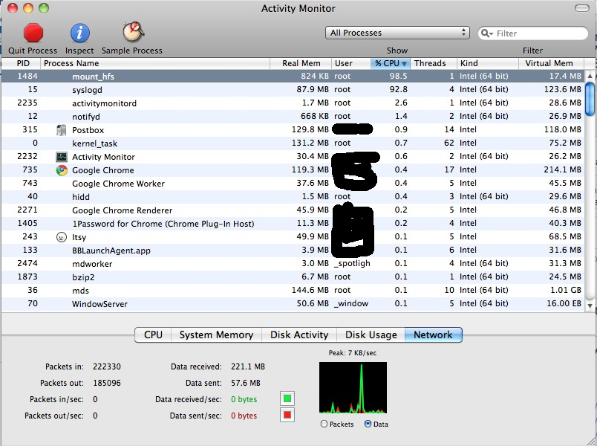Toggle sort direction on % CPU column
This screenshot has height=446, width=597.
point(391,63)
